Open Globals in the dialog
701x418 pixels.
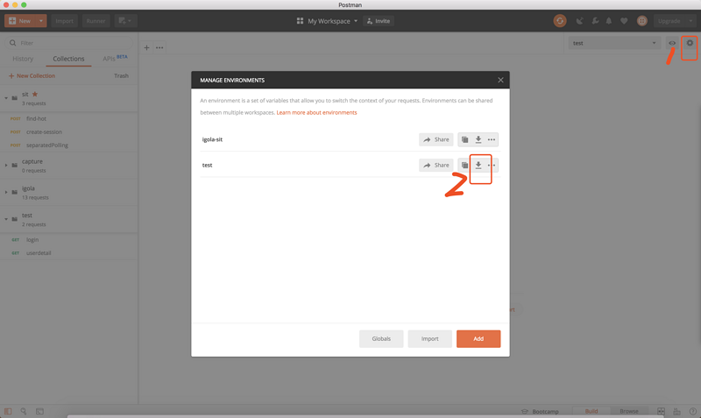(x=381, y=339)
